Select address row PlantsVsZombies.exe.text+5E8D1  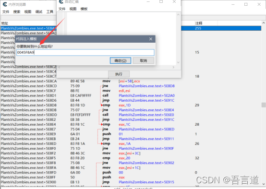point(28,95)
